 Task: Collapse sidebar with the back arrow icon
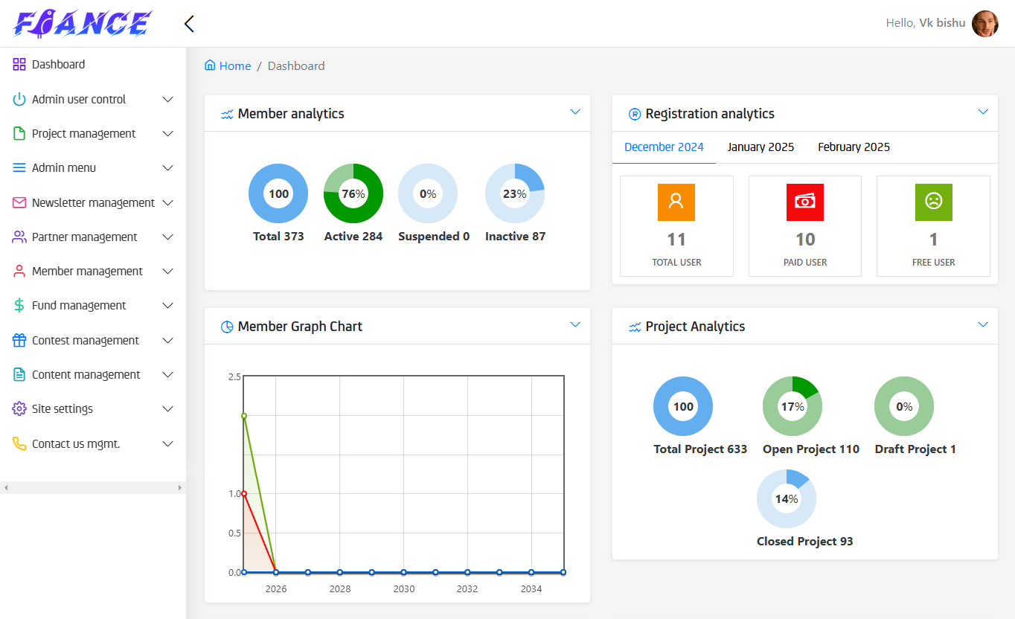[x=189, y=24]
